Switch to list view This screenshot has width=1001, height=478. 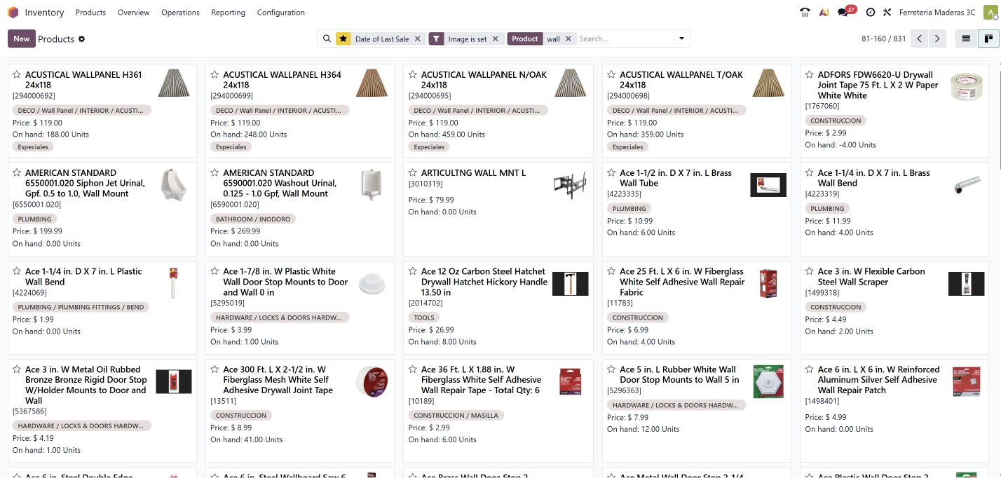(x=966, y=39)
